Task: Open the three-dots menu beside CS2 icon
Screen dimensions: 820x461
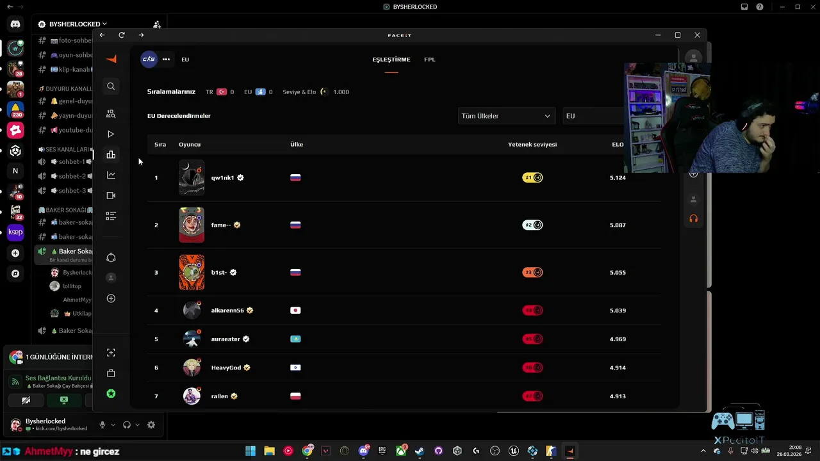Action: point(166,60)
